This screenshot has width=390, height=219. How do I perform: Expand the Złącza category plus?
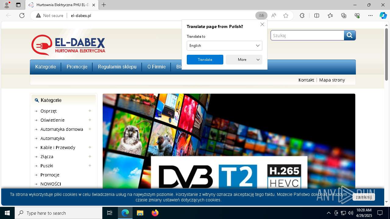click(x=90, y=156)
